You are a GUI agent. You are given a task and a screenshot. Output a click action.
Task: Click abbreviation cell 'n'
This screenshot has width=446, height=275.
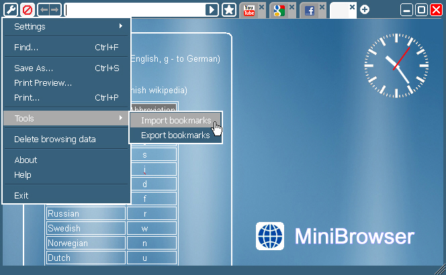click(x=152, y=243)
